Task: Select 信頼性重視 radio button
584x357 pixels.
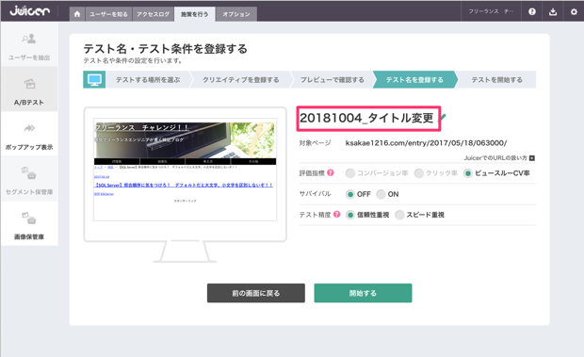Action: [350, 215]
